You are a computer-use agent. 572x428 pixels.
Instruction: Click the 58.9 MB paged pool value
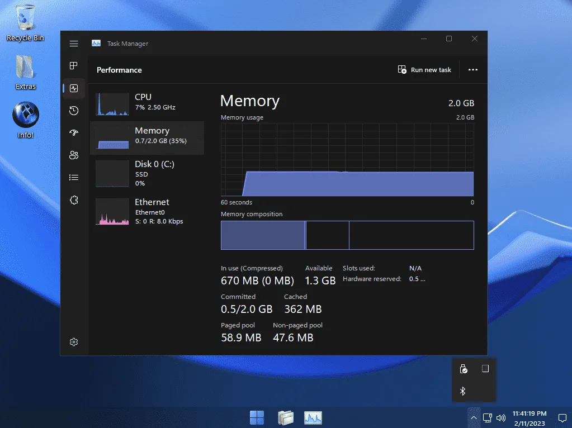(x=241, y=337)
